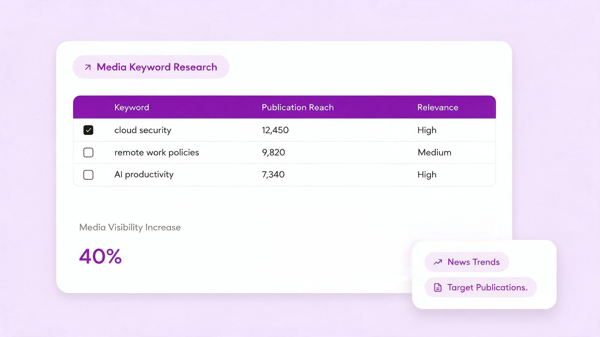Open the Media Keyword Research pill
600x337 pixels.
(151, 67)
